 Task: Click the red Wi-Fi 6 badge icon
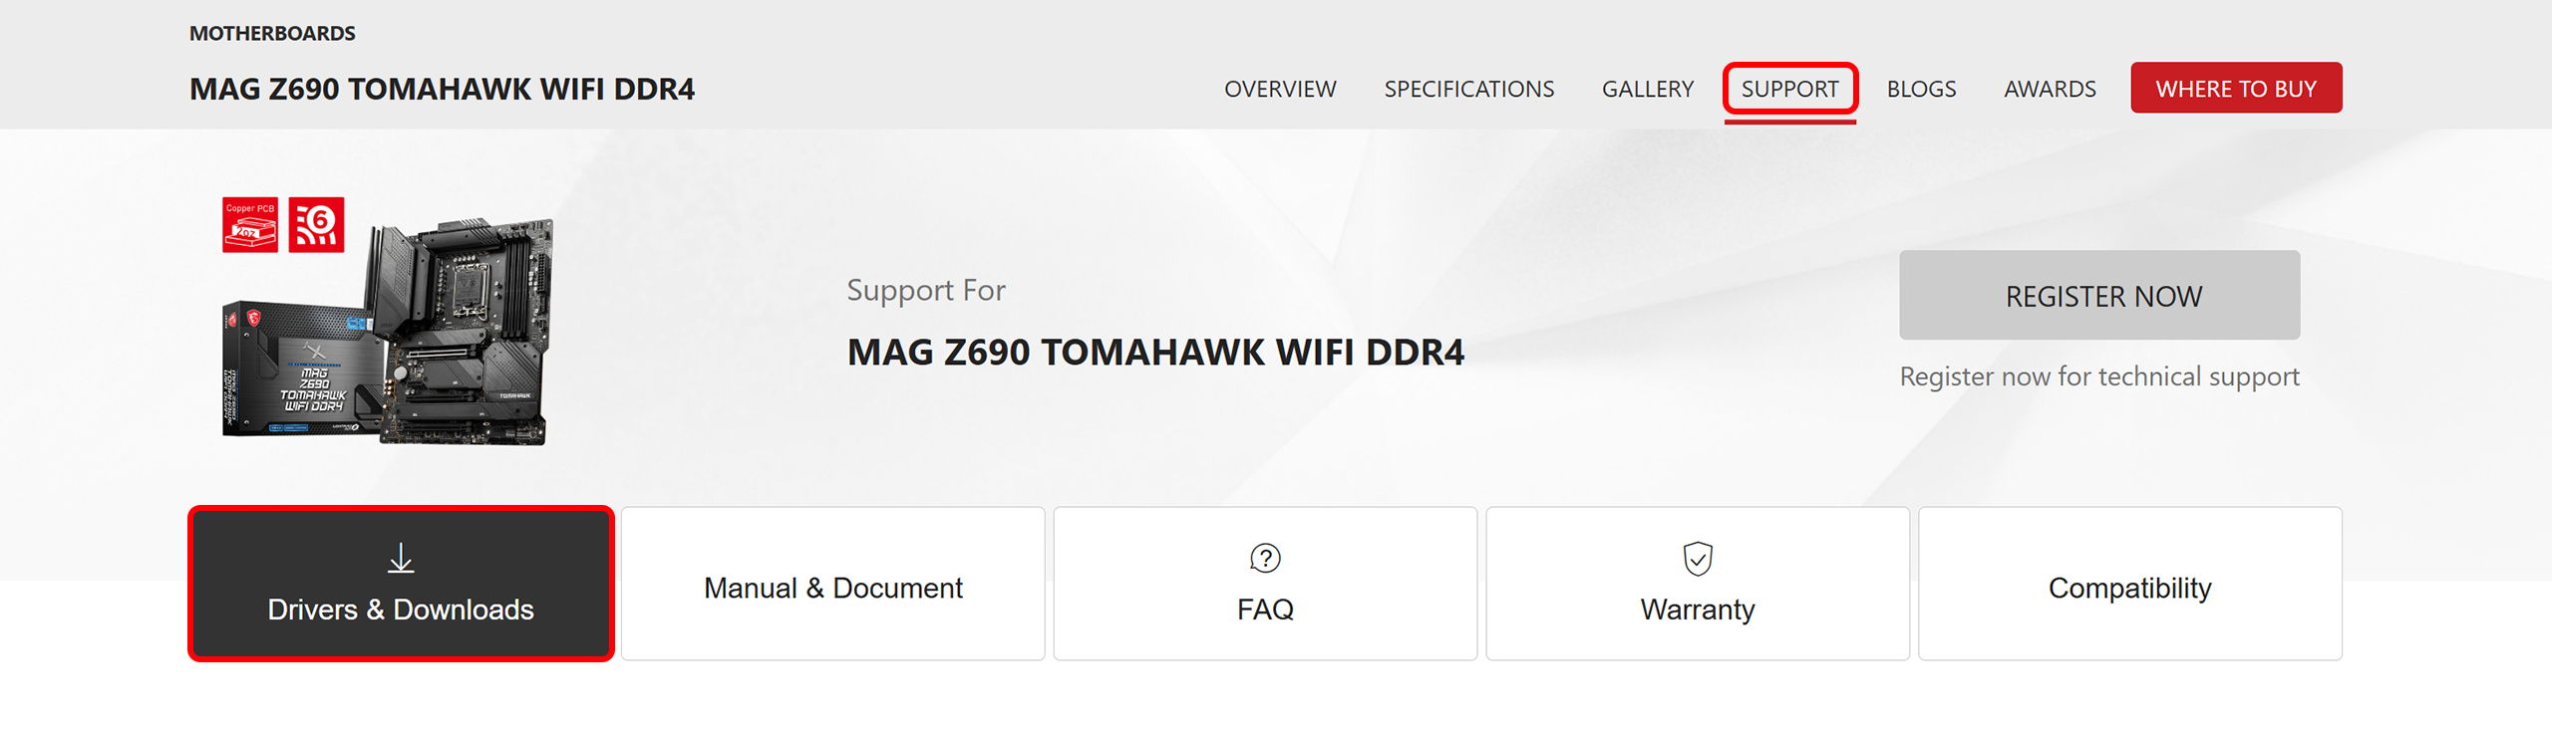[x=316, y=225]
